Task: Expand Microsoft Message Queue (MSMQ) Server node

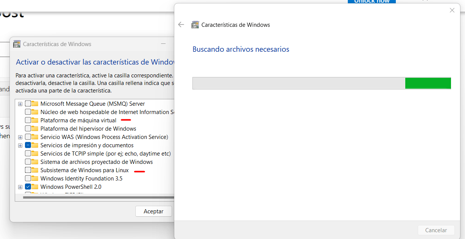Action: tap(20, 104)
